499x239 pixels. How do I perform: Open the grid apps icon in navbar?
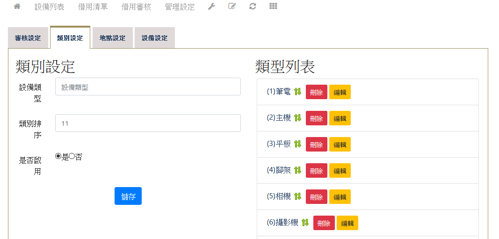(x=273, y=7)
